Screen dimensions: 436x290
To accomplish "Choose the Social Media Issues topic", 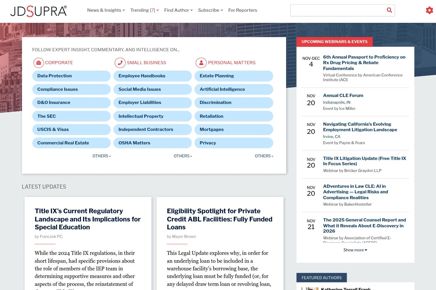I will pyautogui.click(x=153, y=89).
